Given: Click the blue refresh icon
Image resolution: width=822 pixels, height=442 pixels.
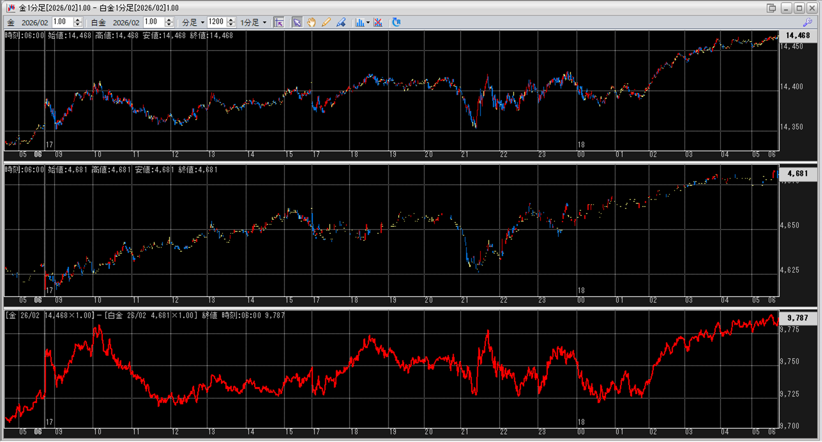Looking at the screenshot, I should tap(396, 22).
